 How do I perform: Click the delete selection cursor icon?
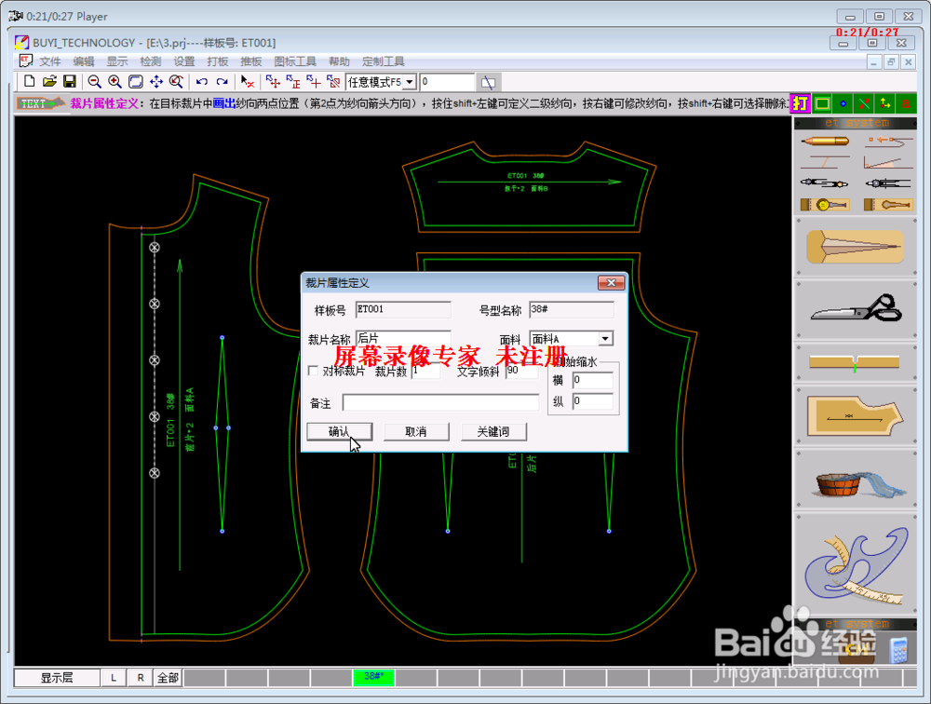[248, 81]
